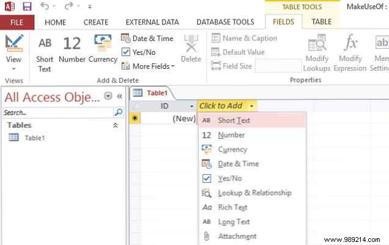Image resolution: width=389 pixels, height=245 pixels.
Task: Choose Rich Text from the dropdown menu
Action: [252, 207]
